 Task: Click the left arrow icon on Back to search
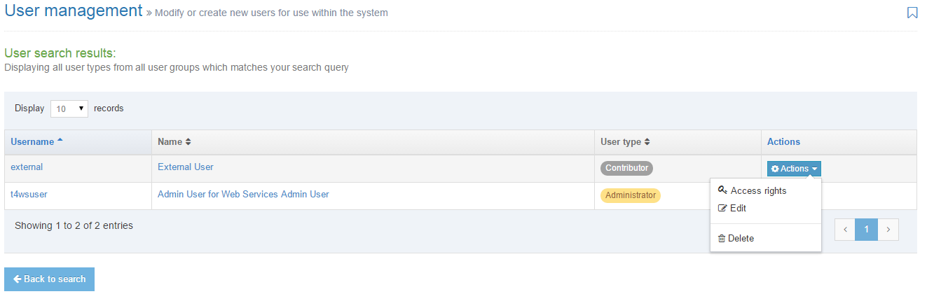tap(17, 279)
